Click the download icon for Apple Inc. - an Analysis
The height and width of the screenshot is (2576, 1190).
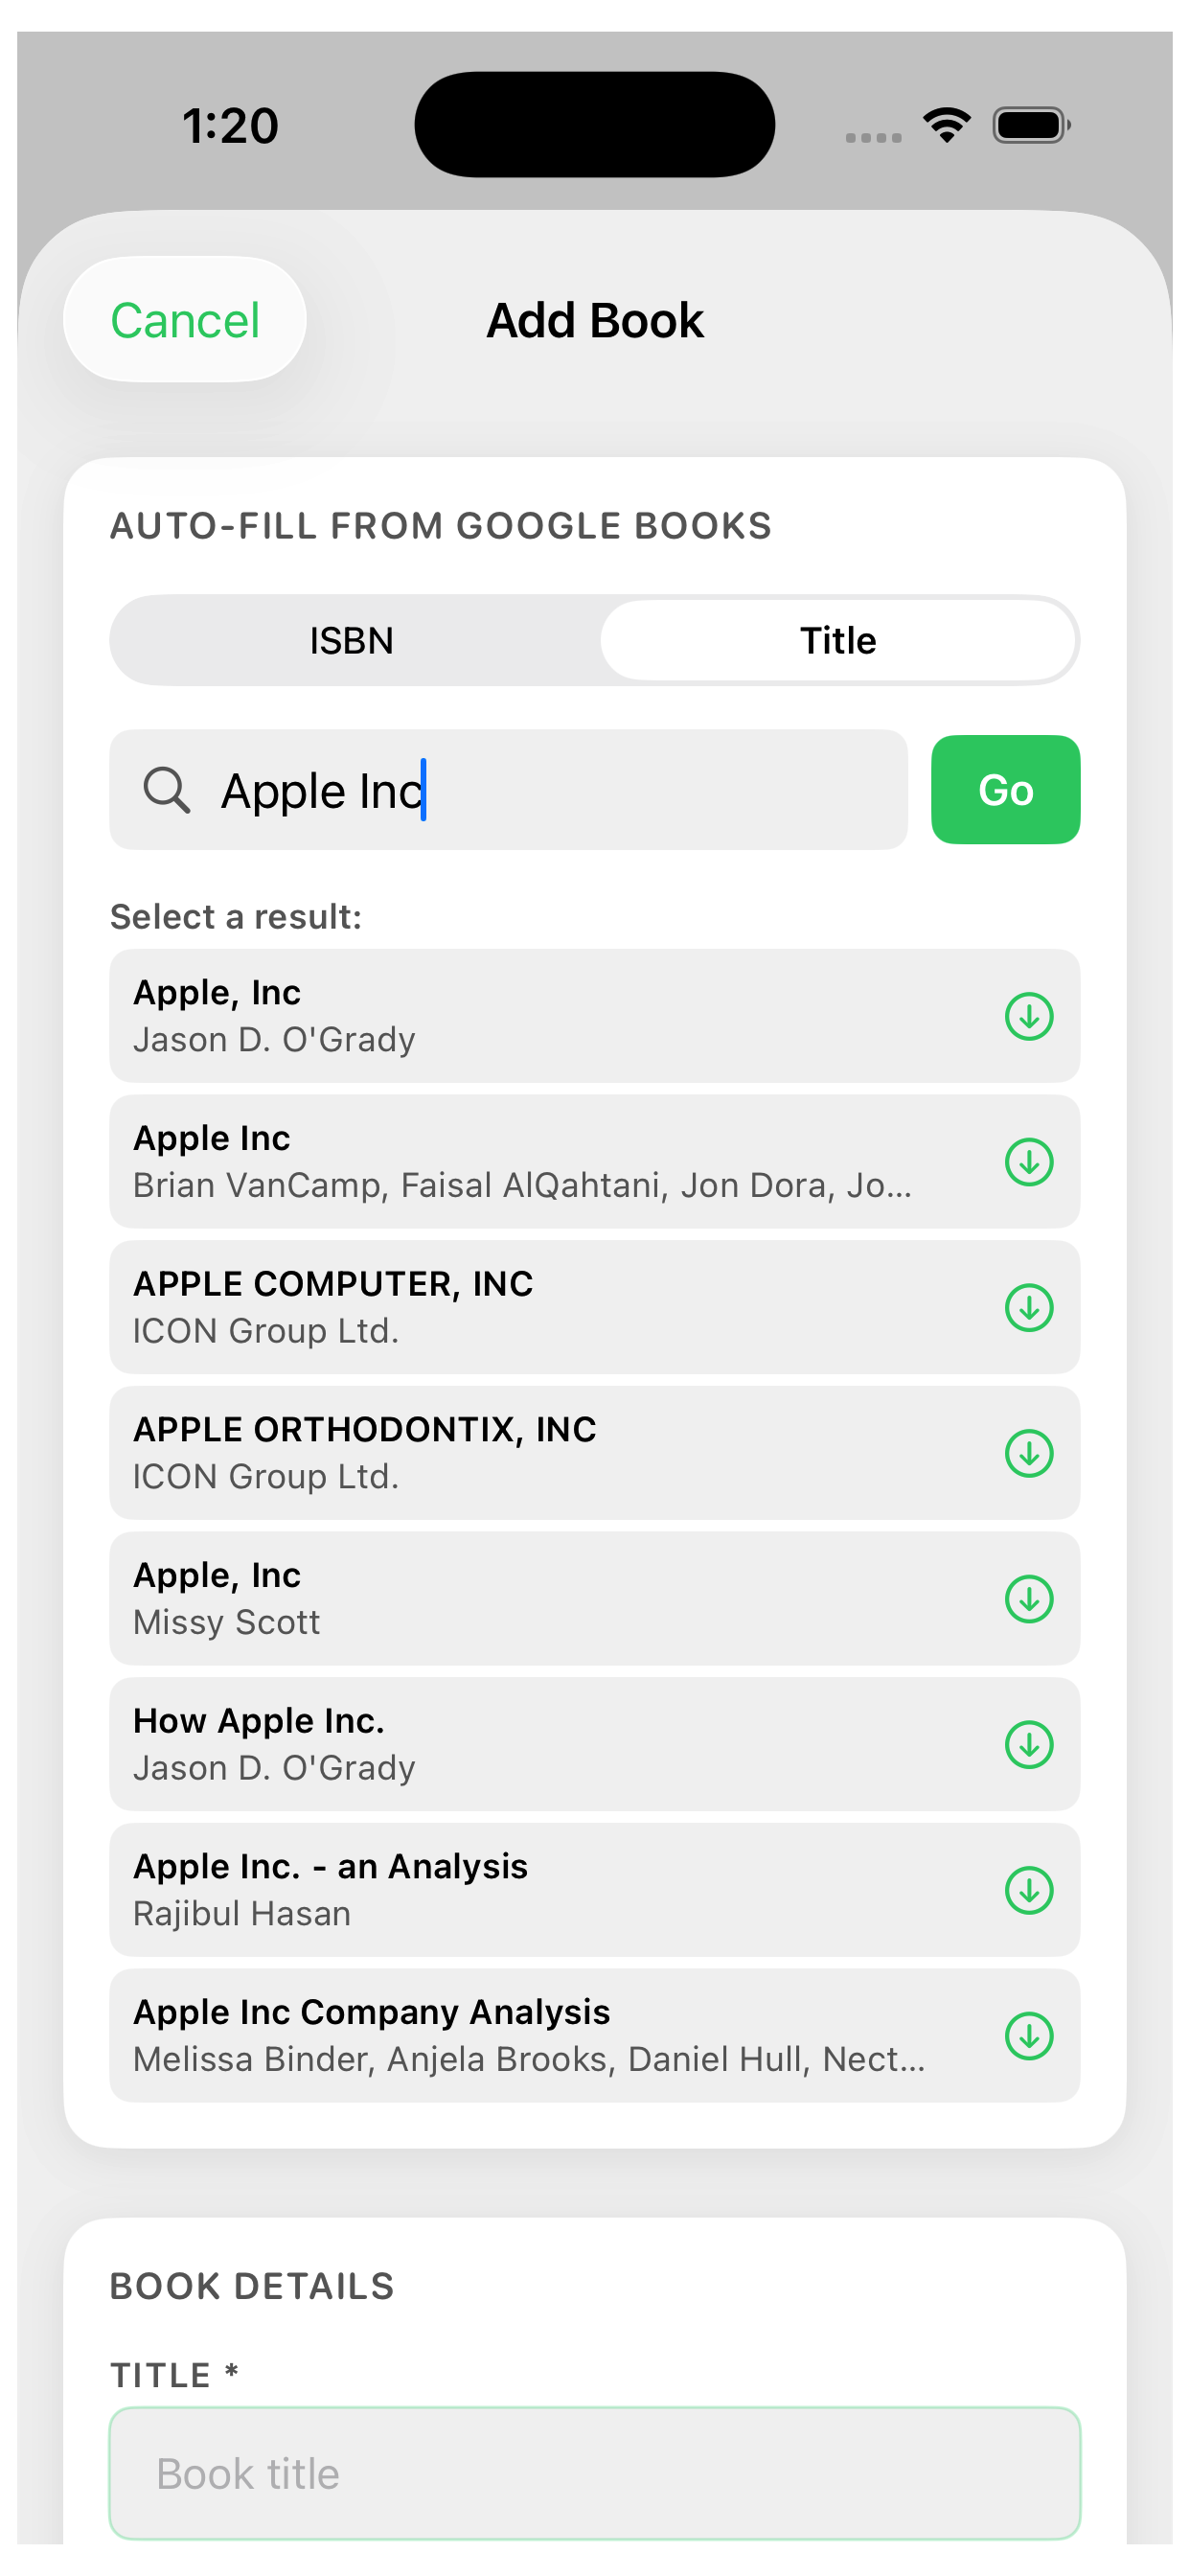pos(1029,1890)
